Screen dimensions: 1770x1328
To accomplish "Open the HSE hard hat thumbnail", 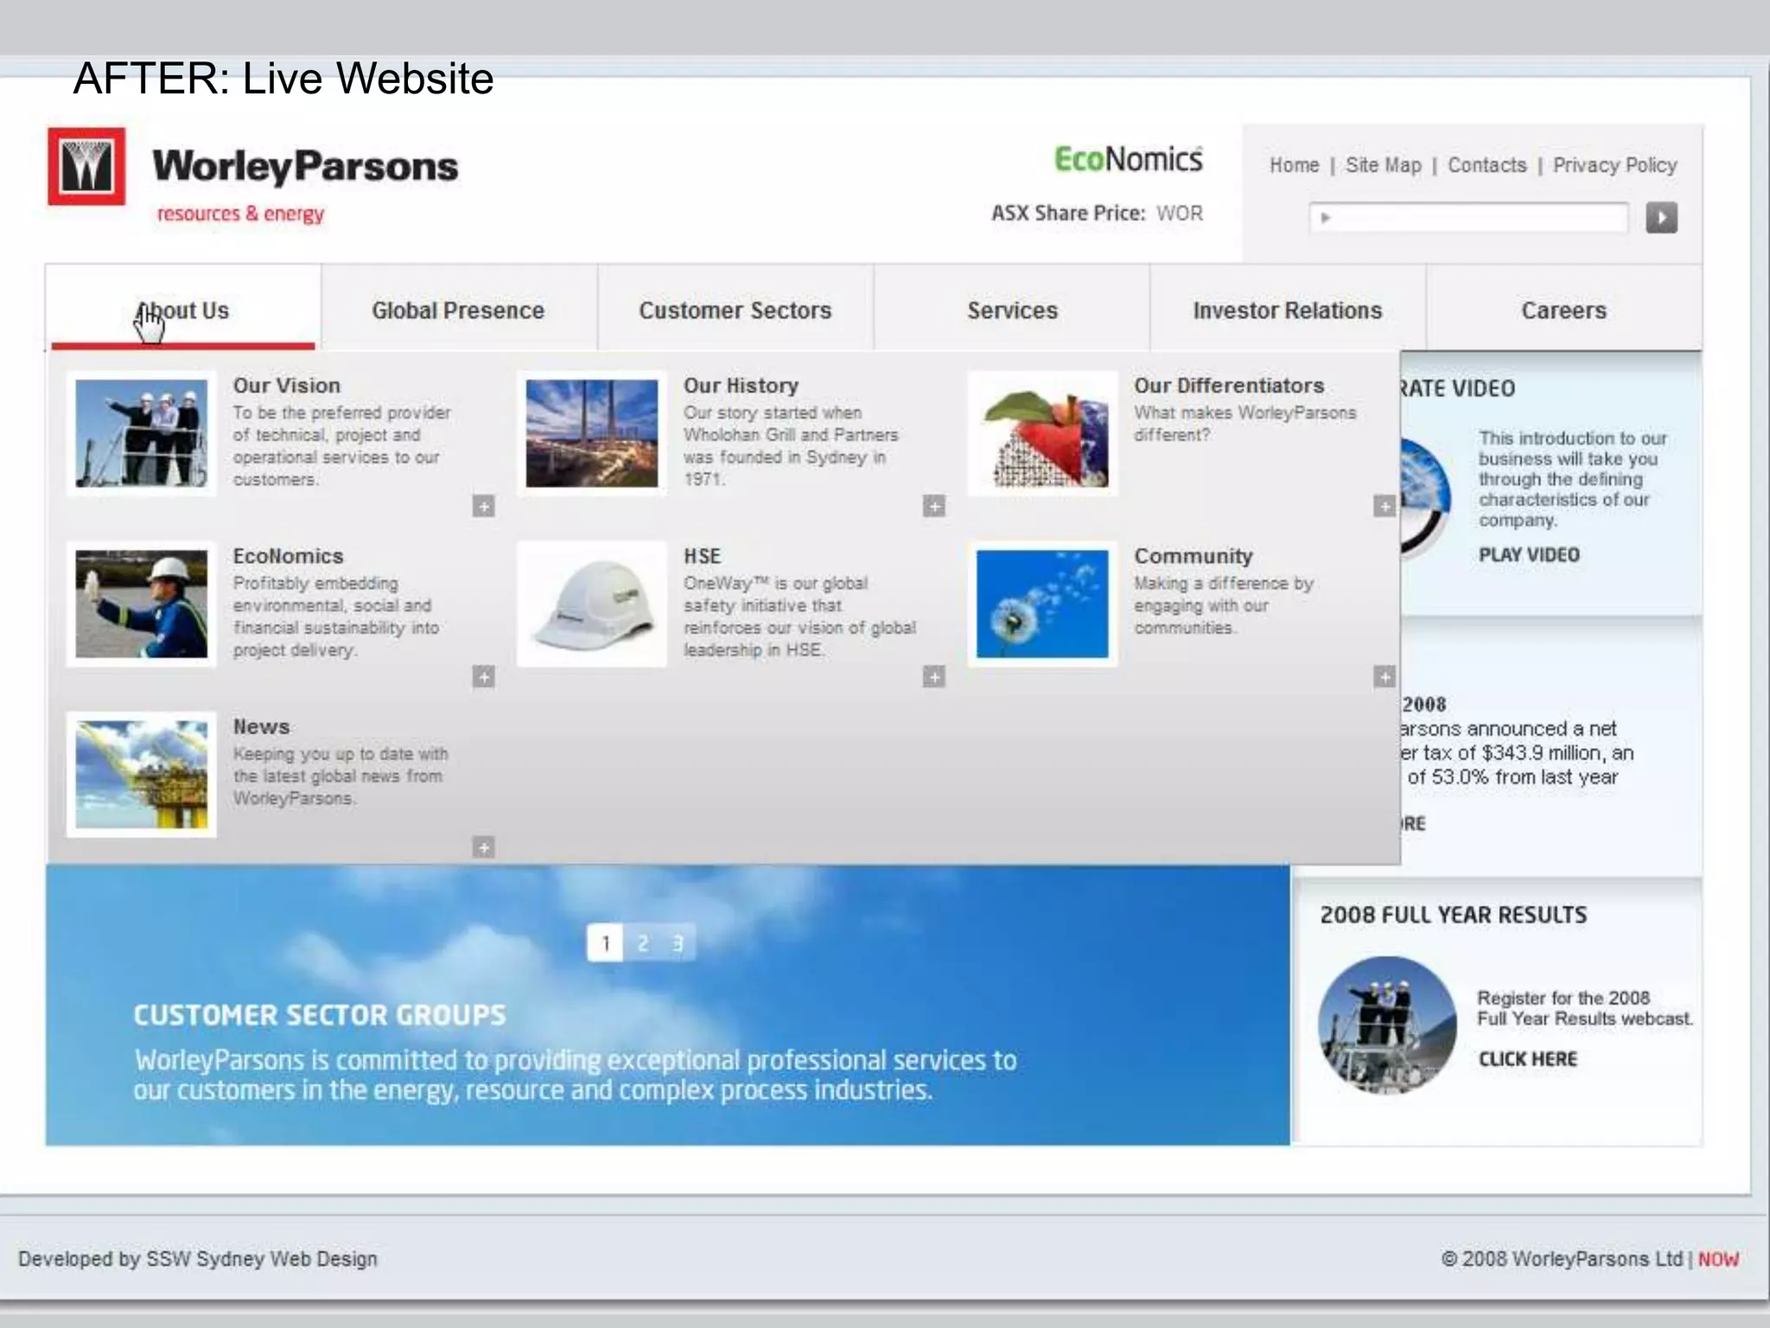I will (592, 603).
